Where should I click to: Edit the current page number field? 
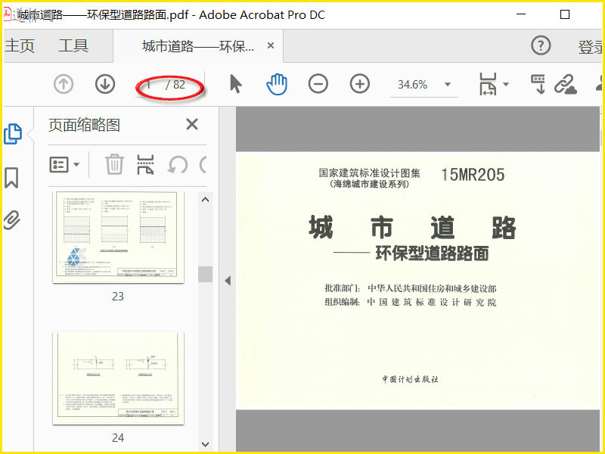150,85
